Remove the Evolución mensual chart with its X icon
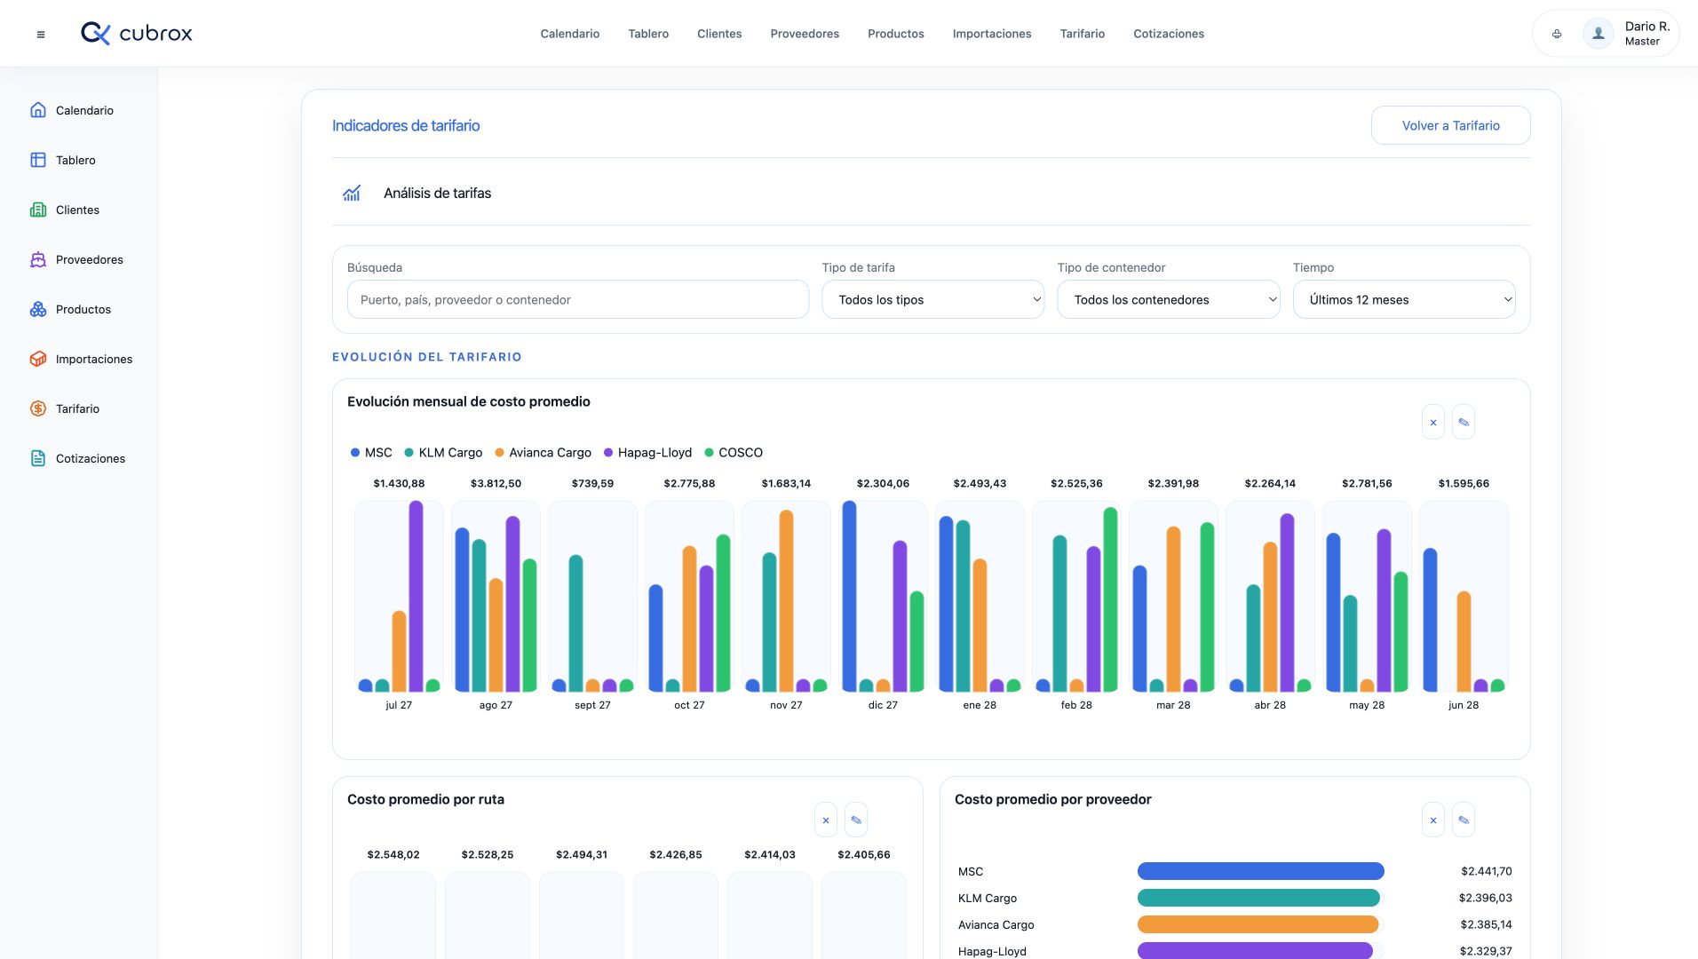Screen dimensions: 1698x959 coord(1433,423)
